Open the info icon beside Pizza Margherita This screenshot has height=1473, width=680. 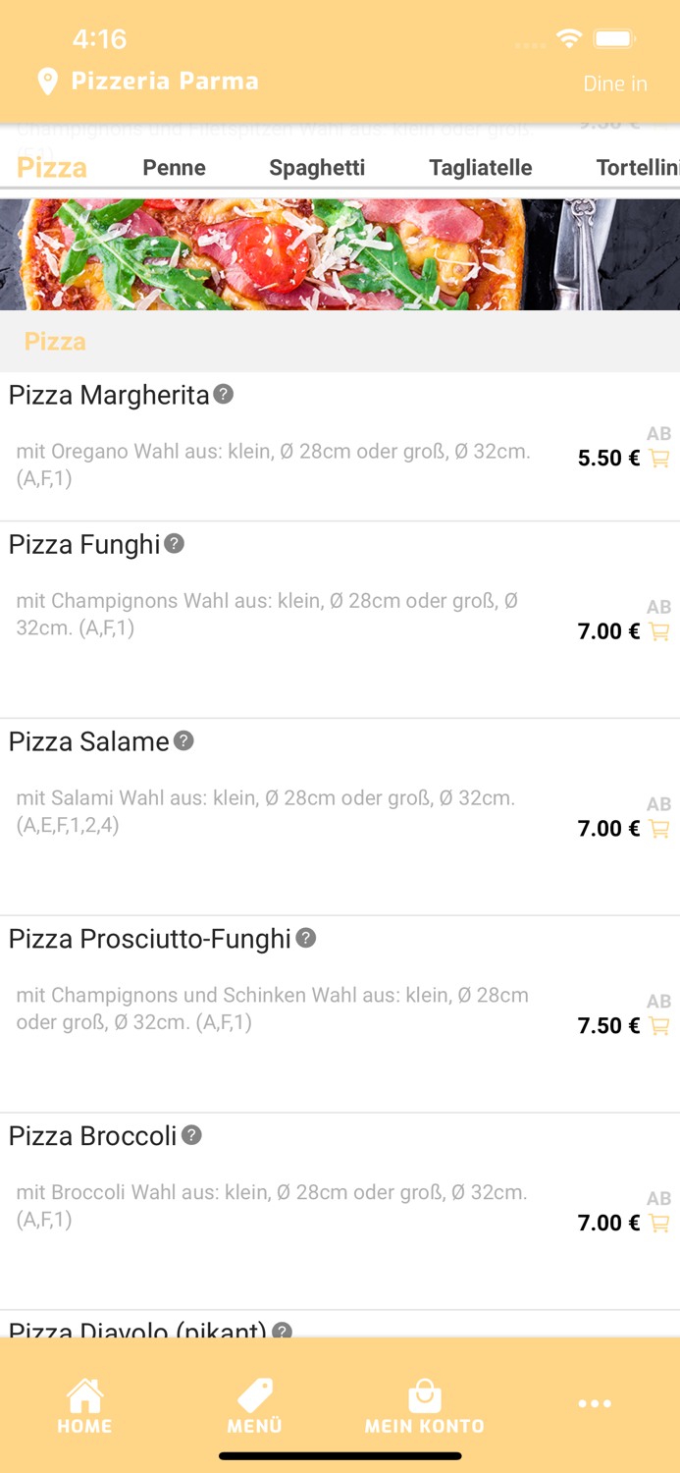222,396
